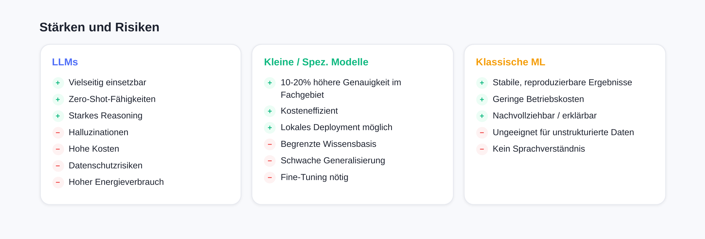Select the Kleine / Spez. Modelle heading

tap(316, 62)
